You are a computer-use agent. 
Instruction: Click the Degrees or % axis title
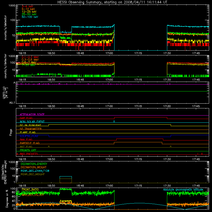point(7,198)
